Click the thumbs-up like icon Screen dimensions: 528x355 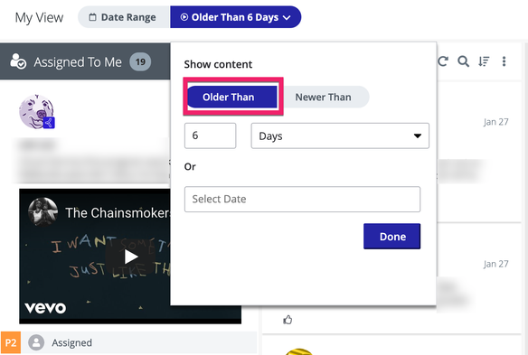point(288,320)
